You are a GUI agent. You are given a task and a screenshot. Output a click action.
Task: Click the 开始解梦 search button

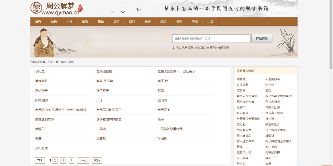(262, 39)
